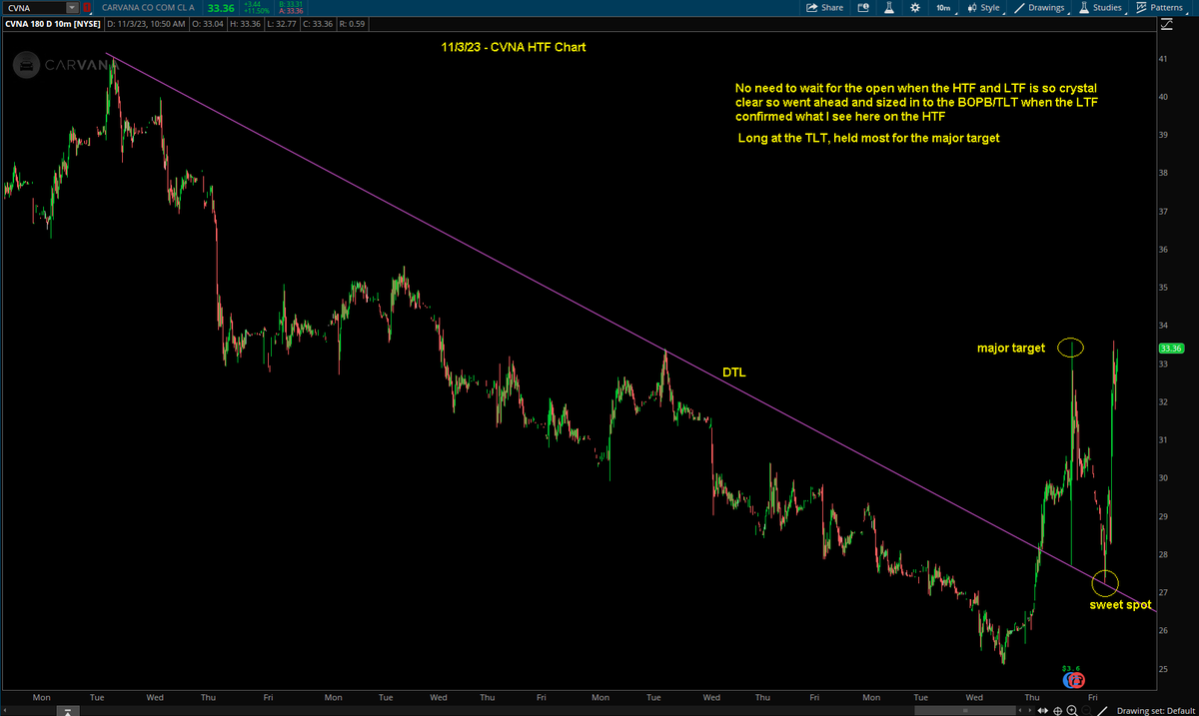The width and height of the screenshot is (1199, 716).
Task: Click the Share button
Action: click(x=825, y=7)
